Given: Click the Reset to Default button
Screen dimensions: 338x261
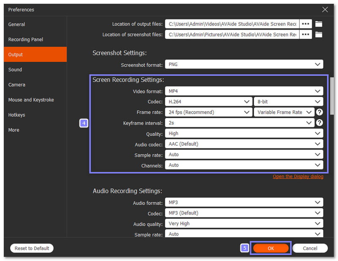Looking at the screenshot, I should [x=32, y=248].
